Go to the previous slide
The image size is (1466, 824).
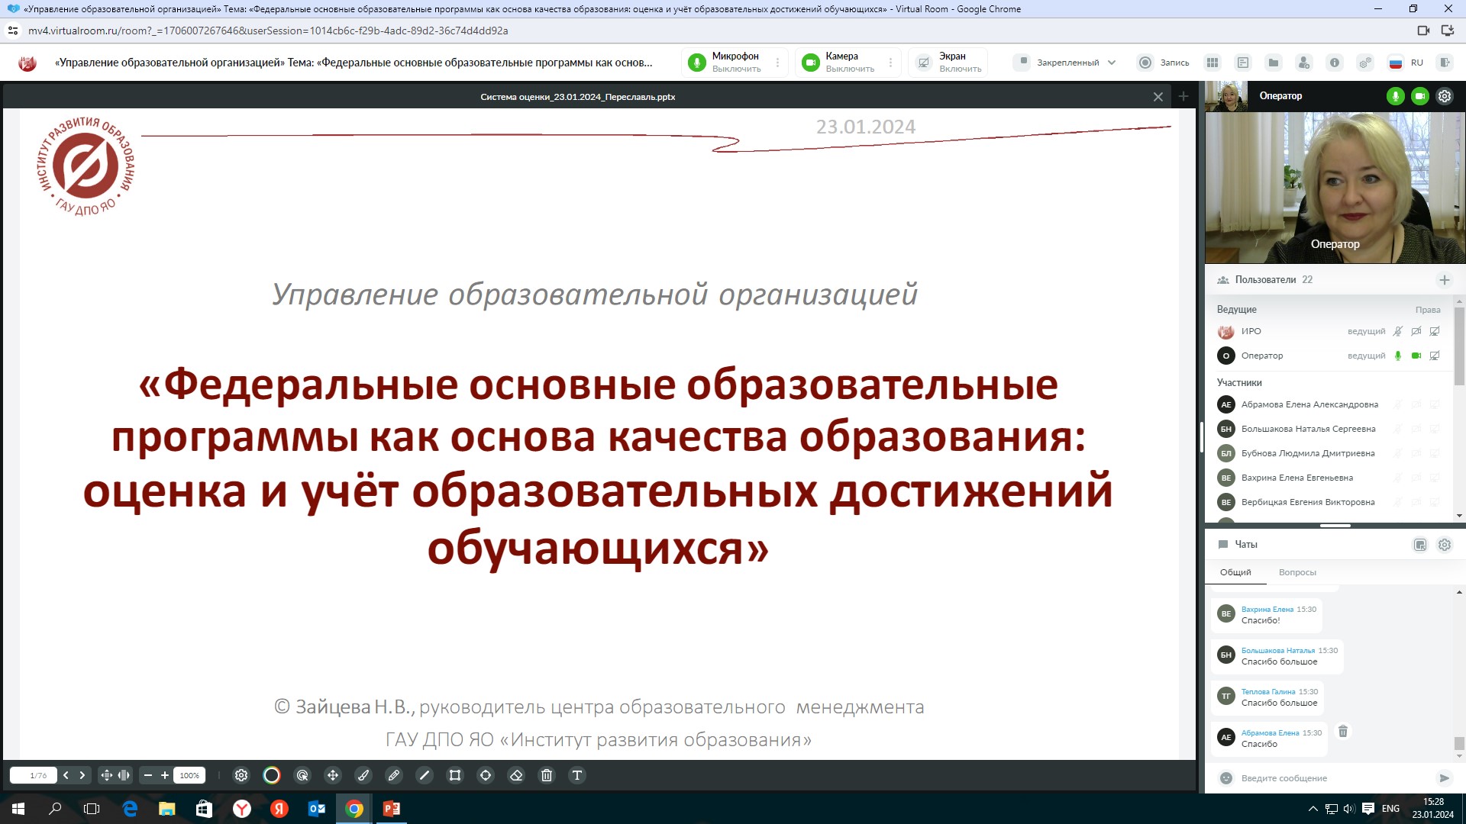pyautogui.click(x=66, y=775)
